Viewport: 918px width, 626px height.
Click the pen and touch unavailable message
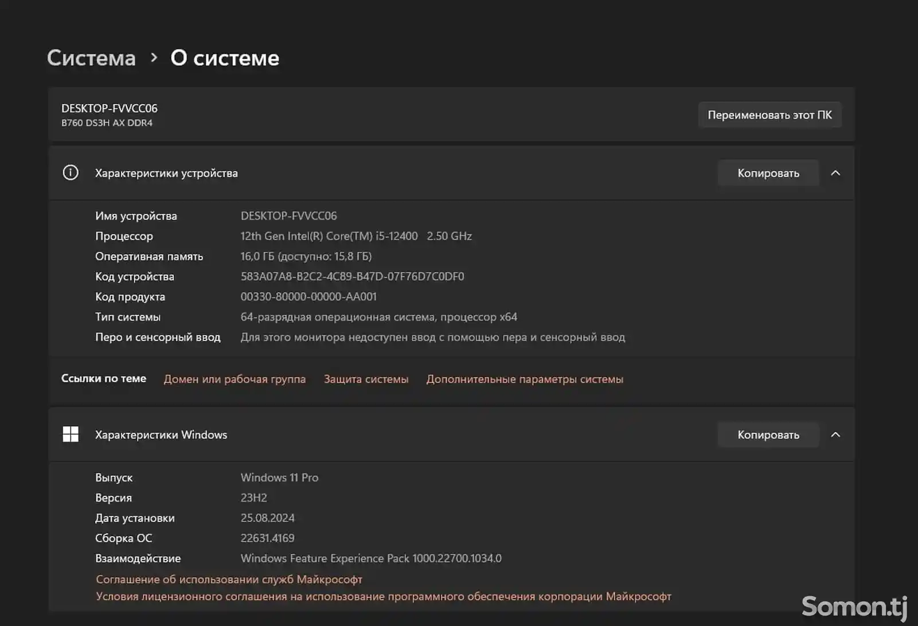(x=433, y=337)
